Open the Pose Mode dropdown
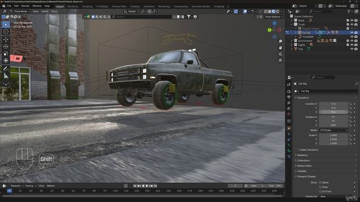 (20, 11)
